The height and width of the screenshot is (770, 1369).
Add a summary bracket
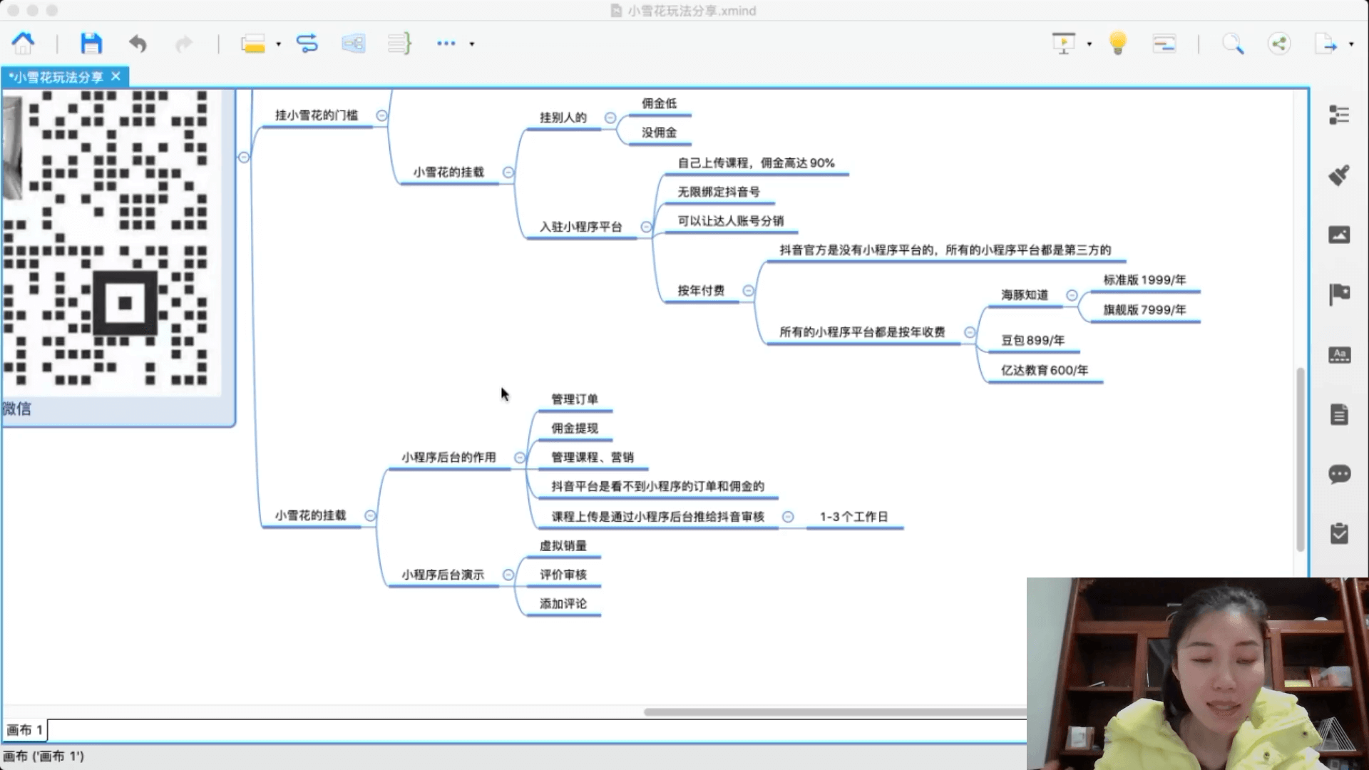pyautogui.click(x=399, y=43)
